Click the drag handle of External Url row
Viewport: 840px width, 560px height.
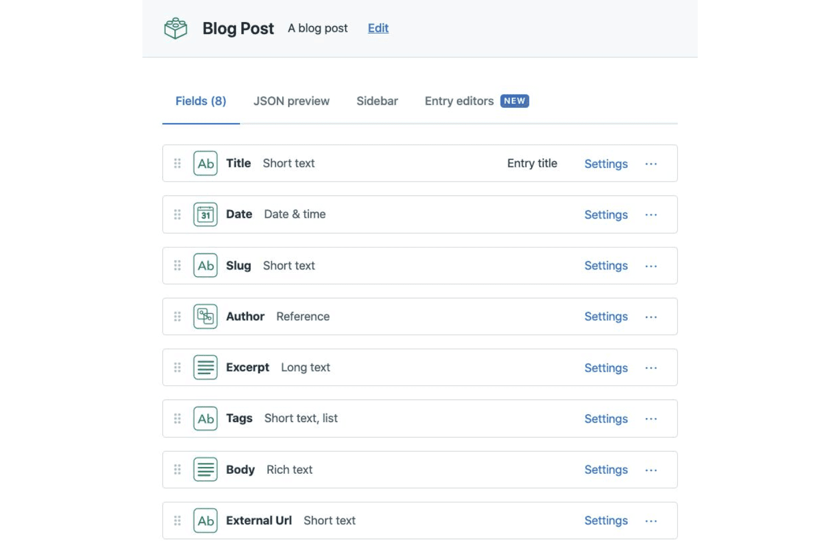(x=178, y=521)
